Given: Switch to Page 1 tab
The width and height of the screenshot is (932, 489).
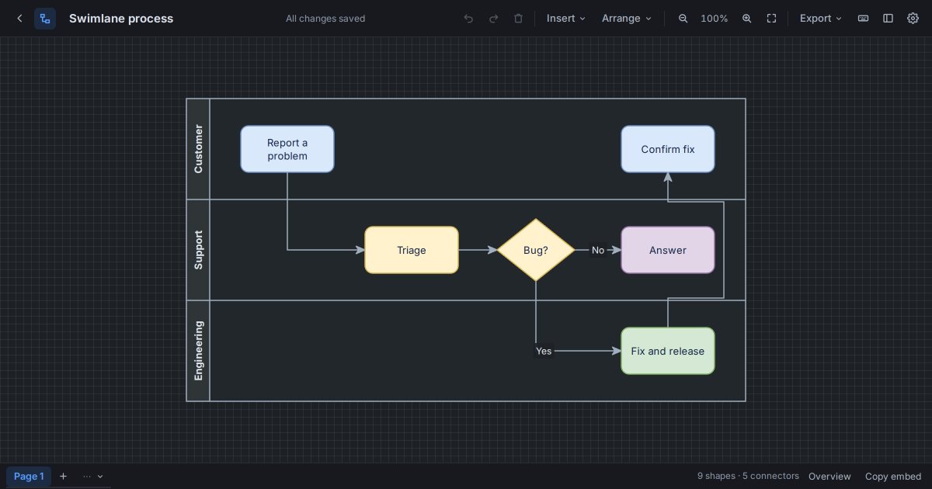Looking at the screenshot, I should click(x=29, y=477).
